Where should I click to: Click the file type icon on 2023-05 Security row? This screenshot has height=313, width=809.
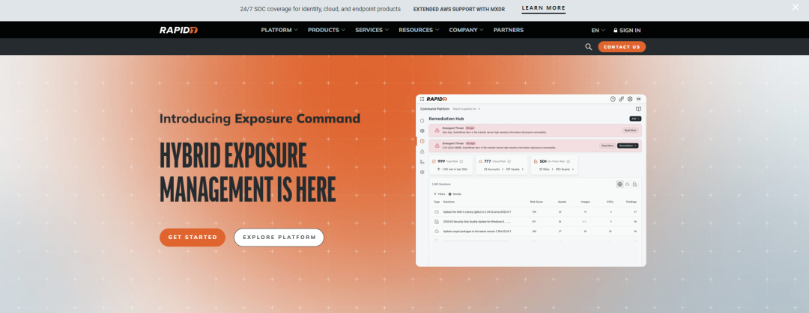tap(437, 221)
